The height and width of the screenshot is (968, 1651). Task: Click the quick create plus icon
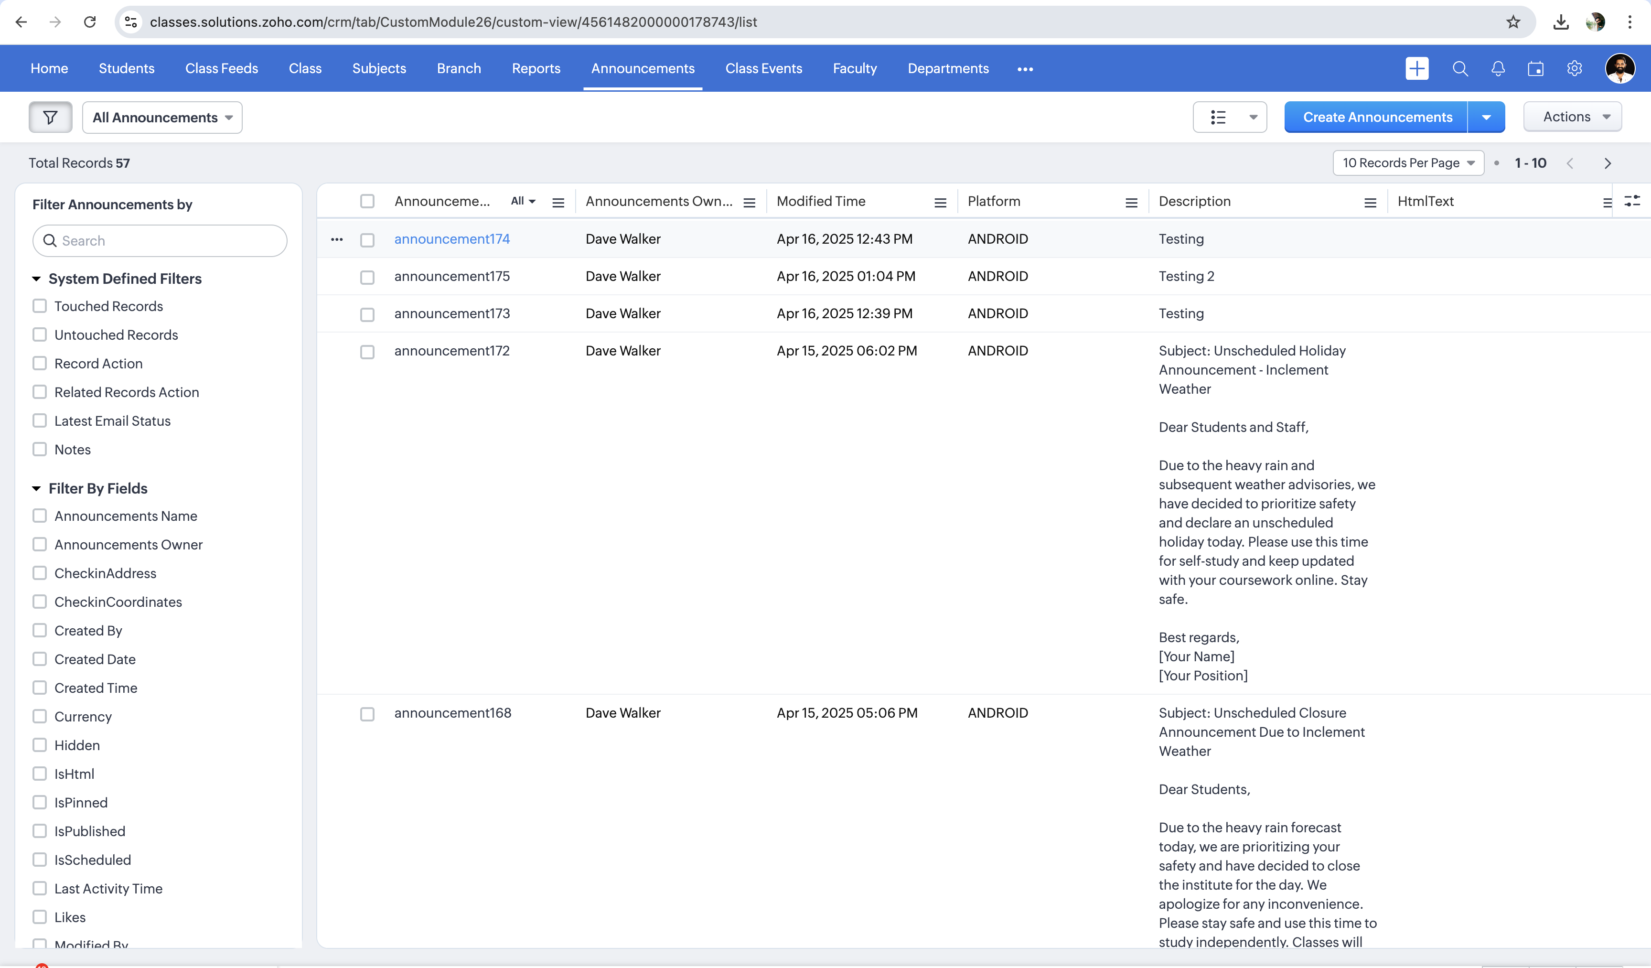click(x=1417, y=68)
